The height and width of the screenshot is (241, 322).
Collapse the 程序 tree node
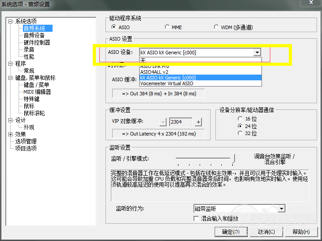click(11, 64)
